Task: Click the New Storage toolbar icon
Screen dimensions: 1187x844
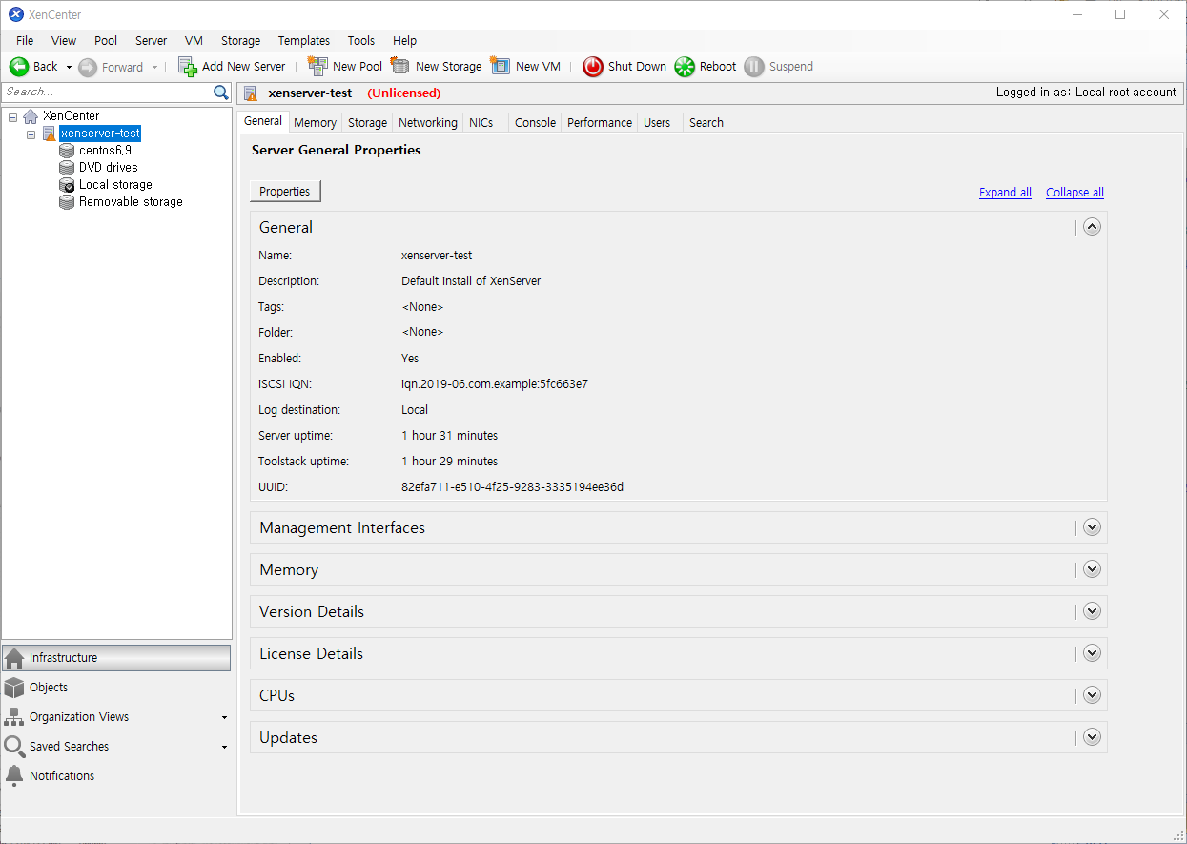Action: point(400,66)
